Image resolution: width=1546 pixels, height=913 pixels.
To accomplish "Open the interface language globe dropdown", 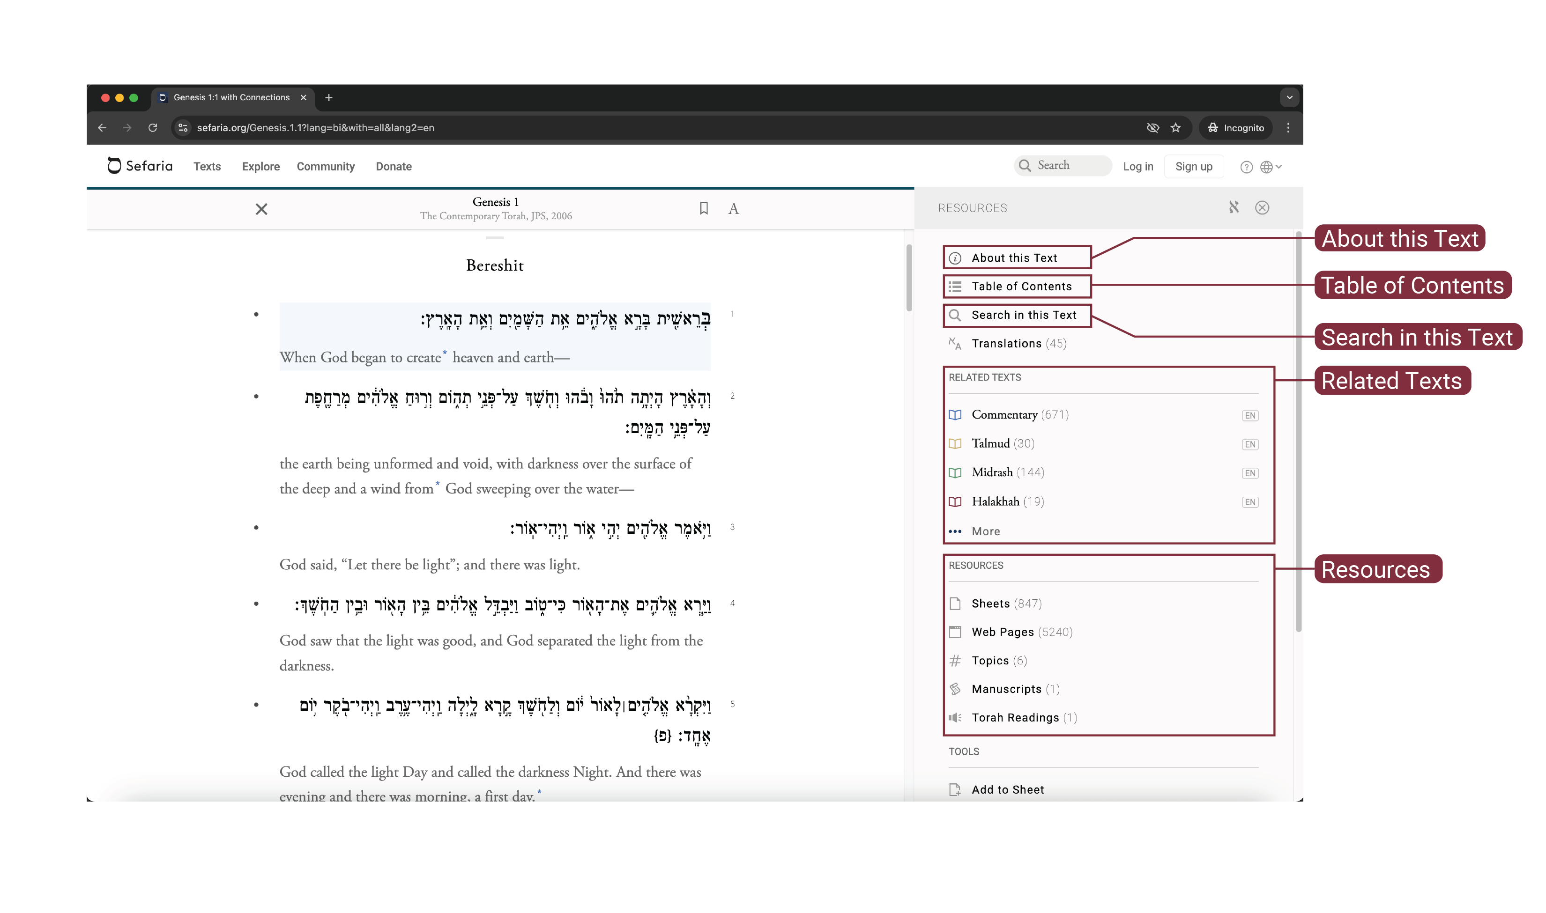I will click(1270, 167).
